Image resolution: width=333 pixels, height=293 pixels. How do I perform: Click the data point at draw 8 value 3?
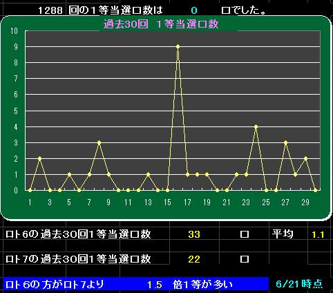pos(99,142)
